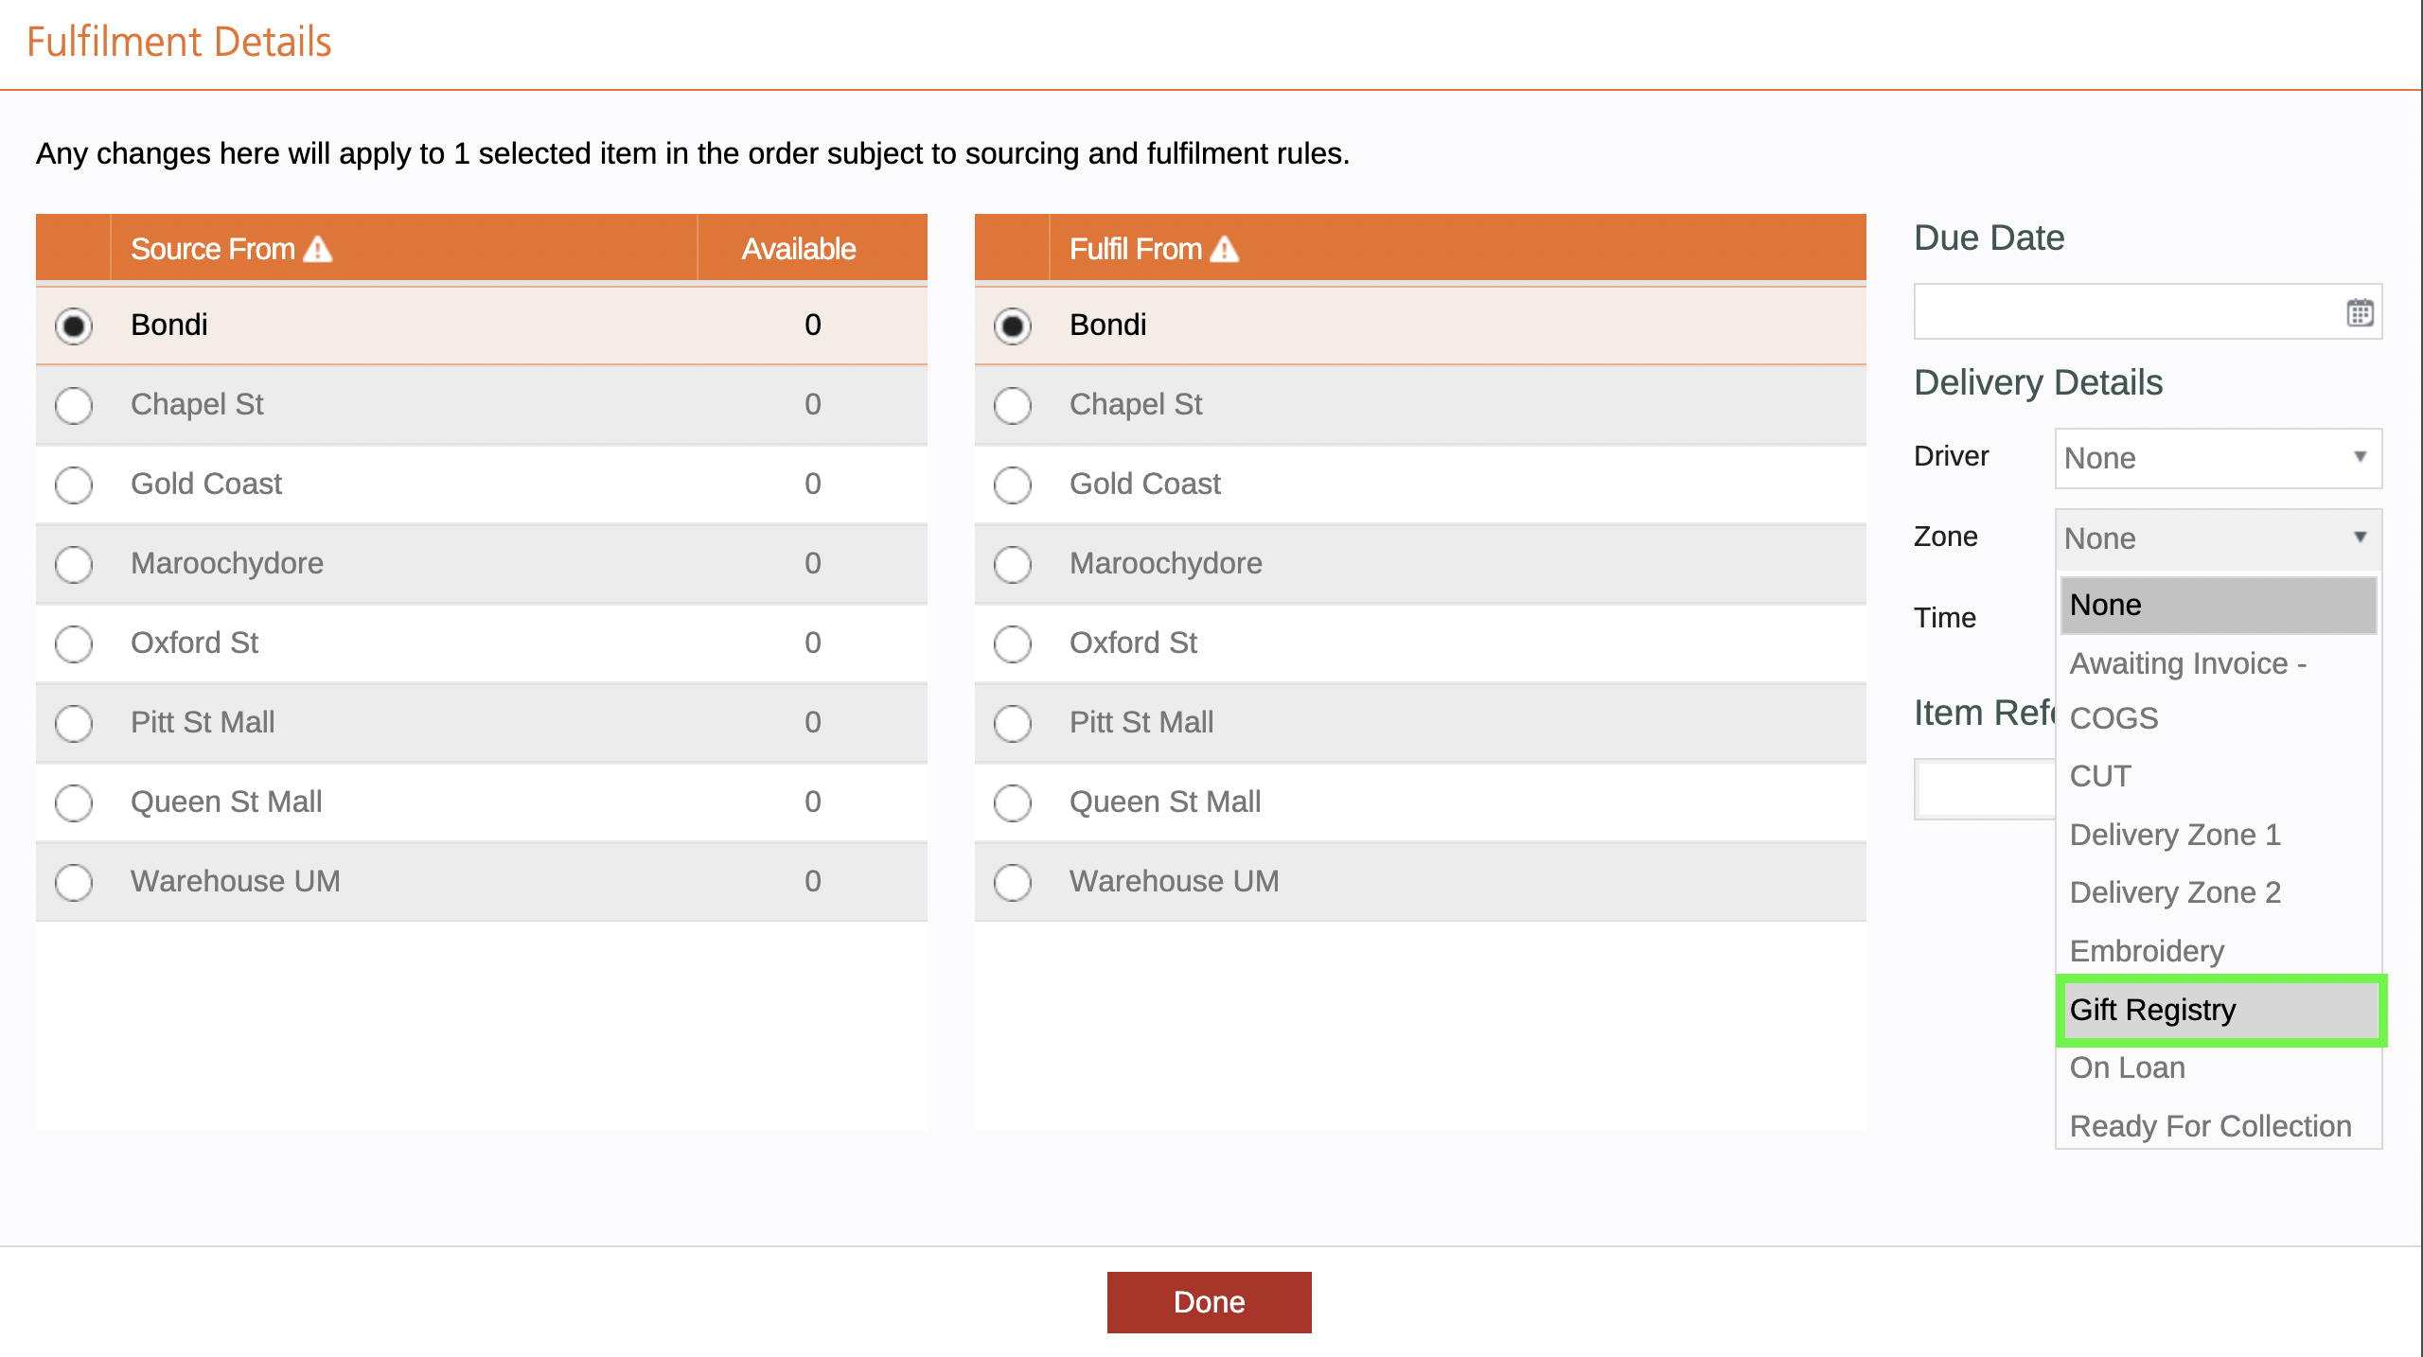Select the COGS zone option
This screenshot has width=2423, height=1357.
pyautogui.click(x=2218, y=718)
